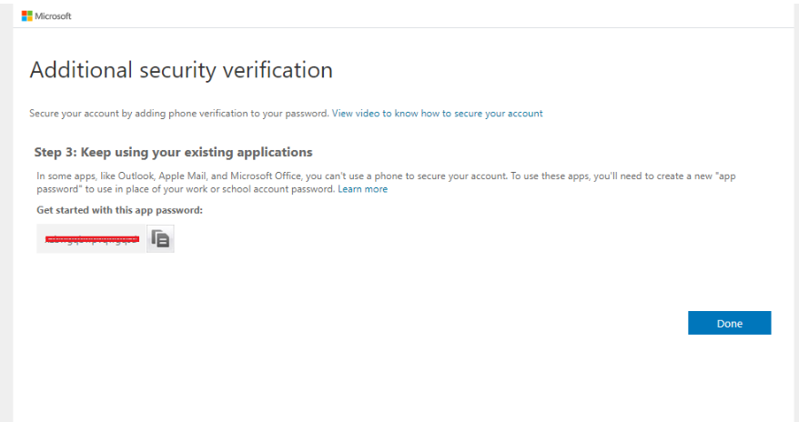This screenshot has width=799, height=422.
Task: Click the Get started with this app password label
Action: pos(118,210)
